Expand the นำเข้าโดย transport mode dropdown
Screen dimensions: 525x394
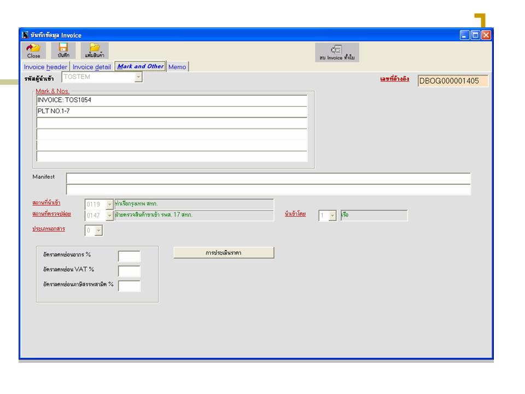point(332,216)
